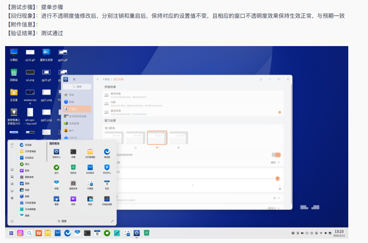Open 控制中心 in the 我的常用 grid

[x=56, y=153]
